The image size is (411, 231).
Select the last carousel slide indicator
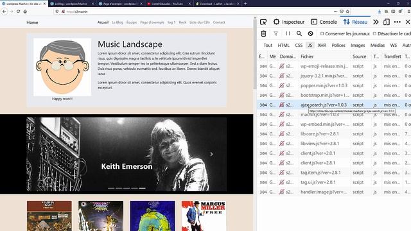142,188
